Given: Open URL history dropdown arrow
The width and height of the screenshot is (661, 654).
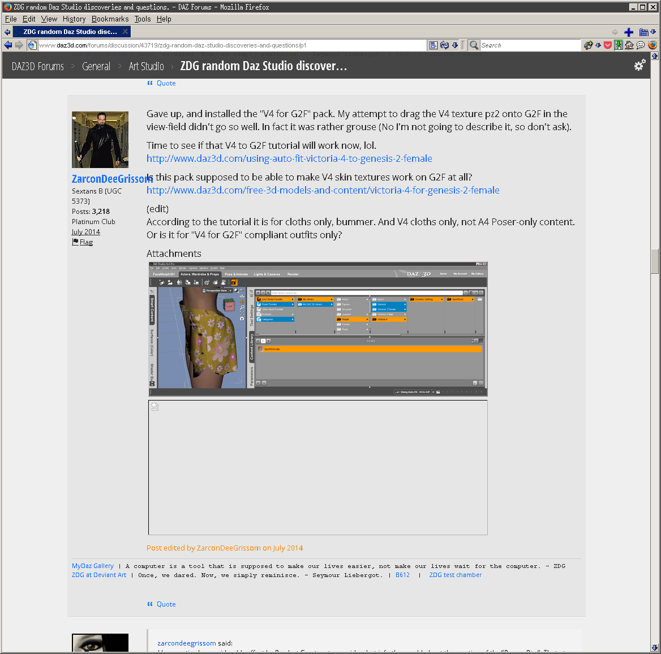Looking at the screenshot, I should tap(455, 45).
